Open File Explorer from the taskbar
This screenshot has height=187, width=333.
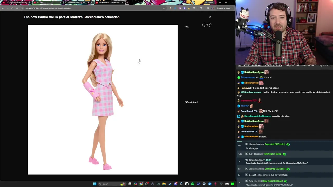(x=164, y=184)
